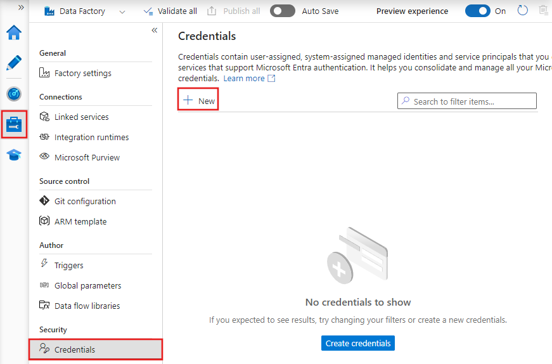Click the 'Connections' section header

coord(61,97)
